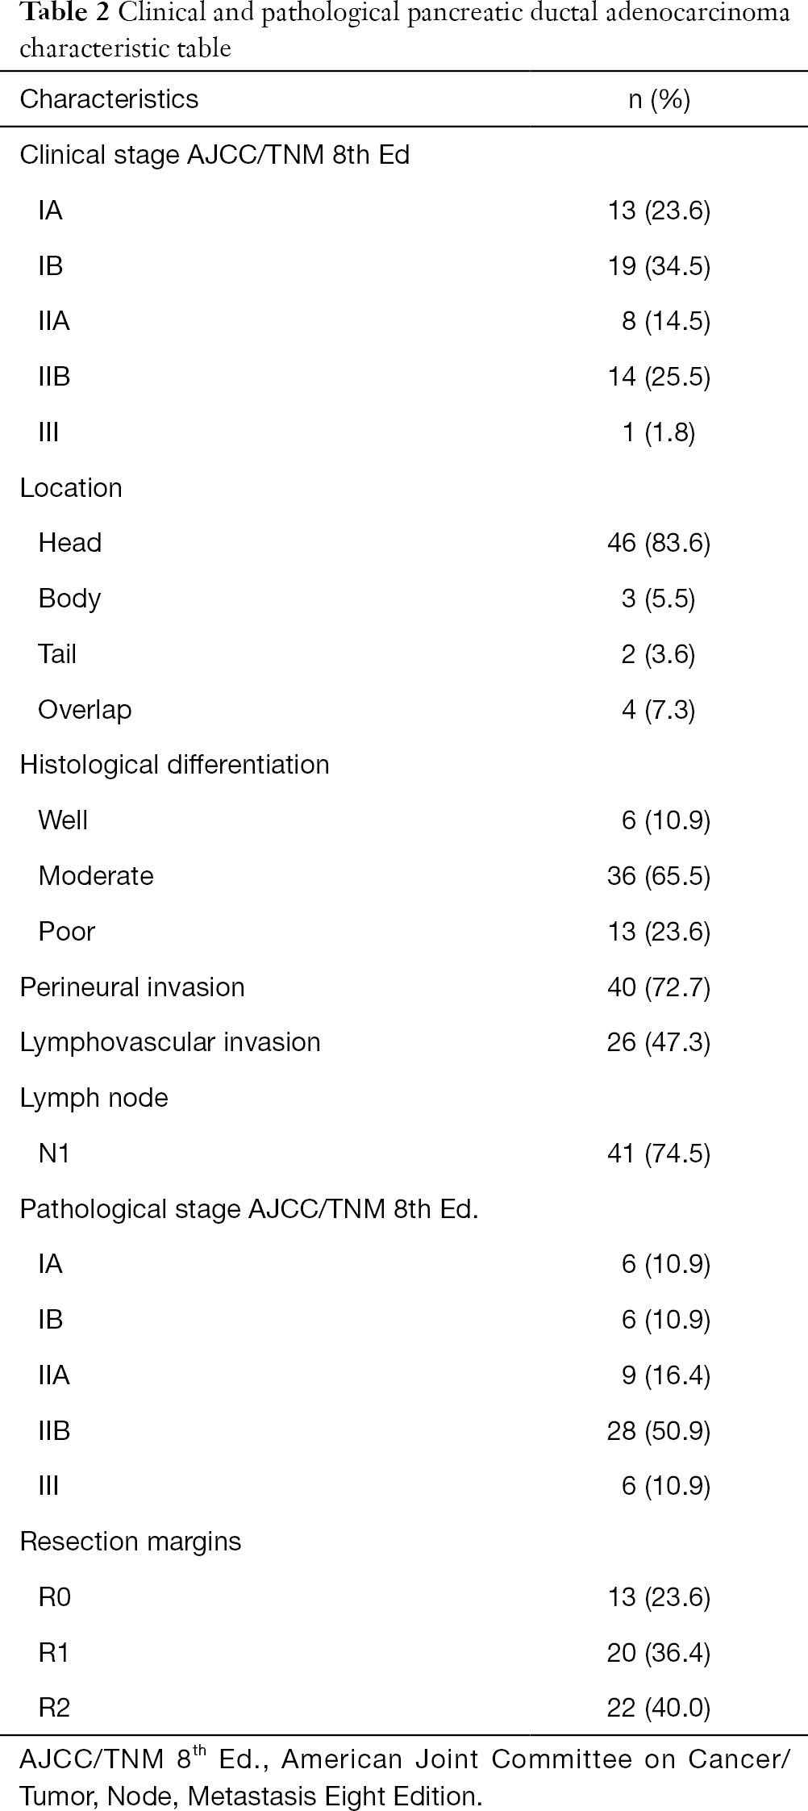Select the clinical stage IIB row label
This screenshot has height=1811, width=808.
tap(54, 377)
